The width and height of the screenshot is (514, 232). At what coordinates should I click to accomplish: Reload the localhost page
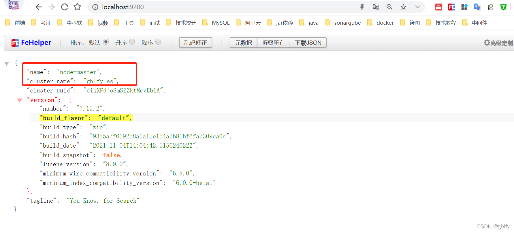tap(65, 7)
